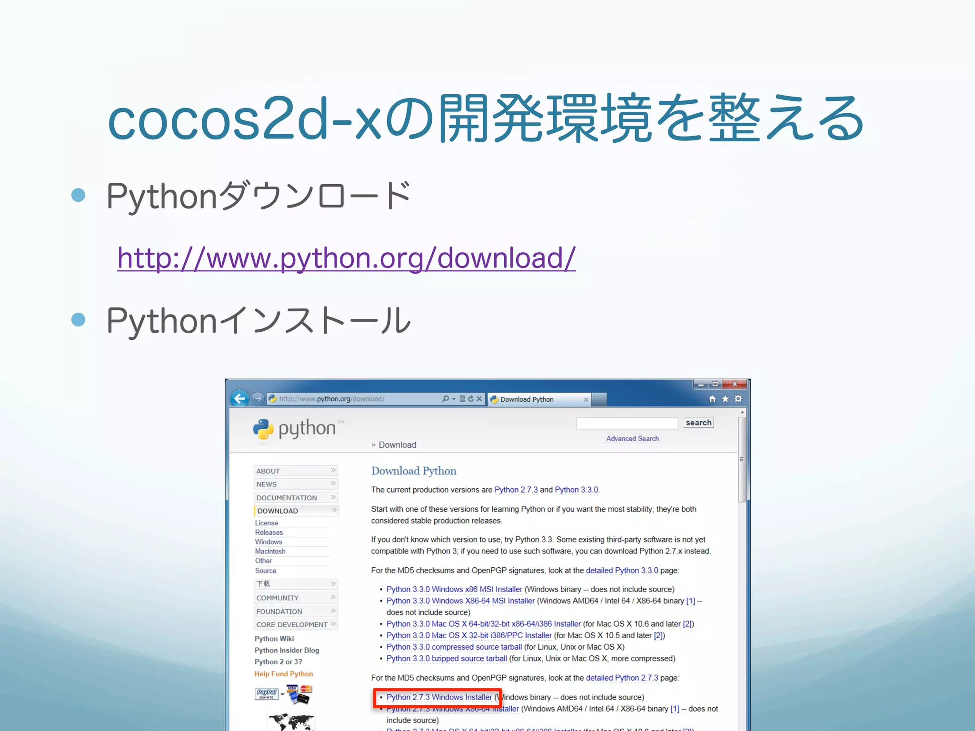Image resolution: width=975 pixels, height=731 pixels.
Task: Click the refresh icon in address bar
Action: (x=471, y=399)
